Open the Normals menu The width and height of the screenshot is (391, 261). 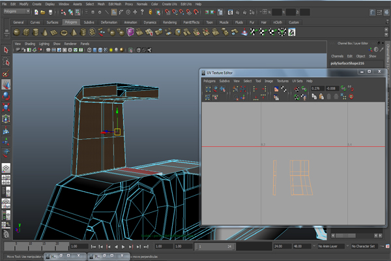[142, 4]
